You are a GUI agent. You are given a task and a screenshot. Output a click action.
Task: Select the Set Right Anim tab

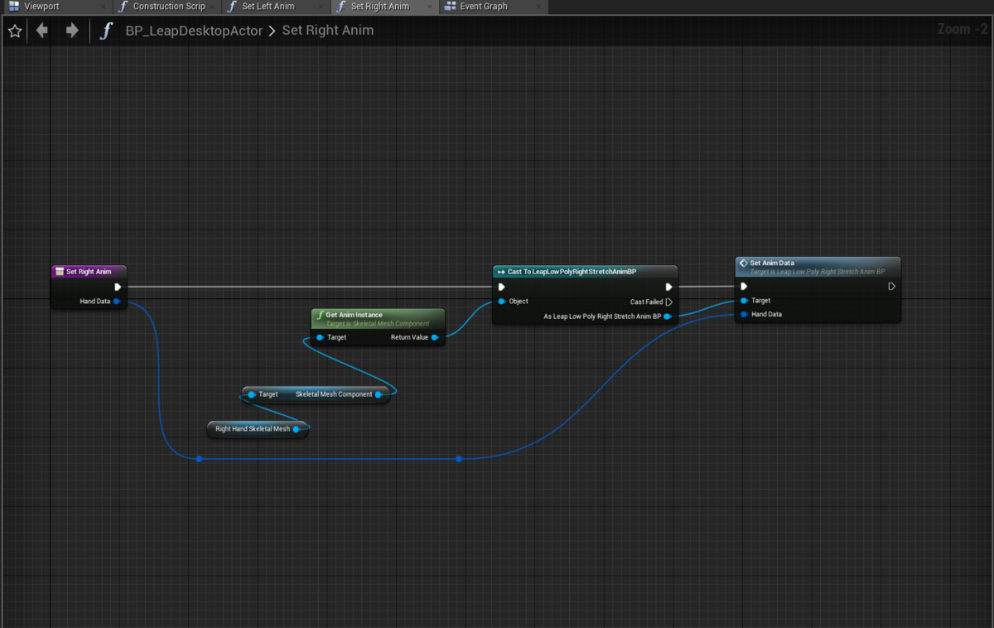pyautogui.click(x=379, y=7)
